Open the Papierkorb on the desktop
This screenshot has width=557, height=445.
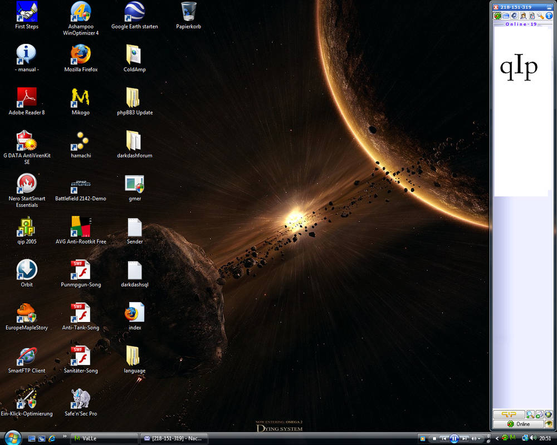coord(188,12)
